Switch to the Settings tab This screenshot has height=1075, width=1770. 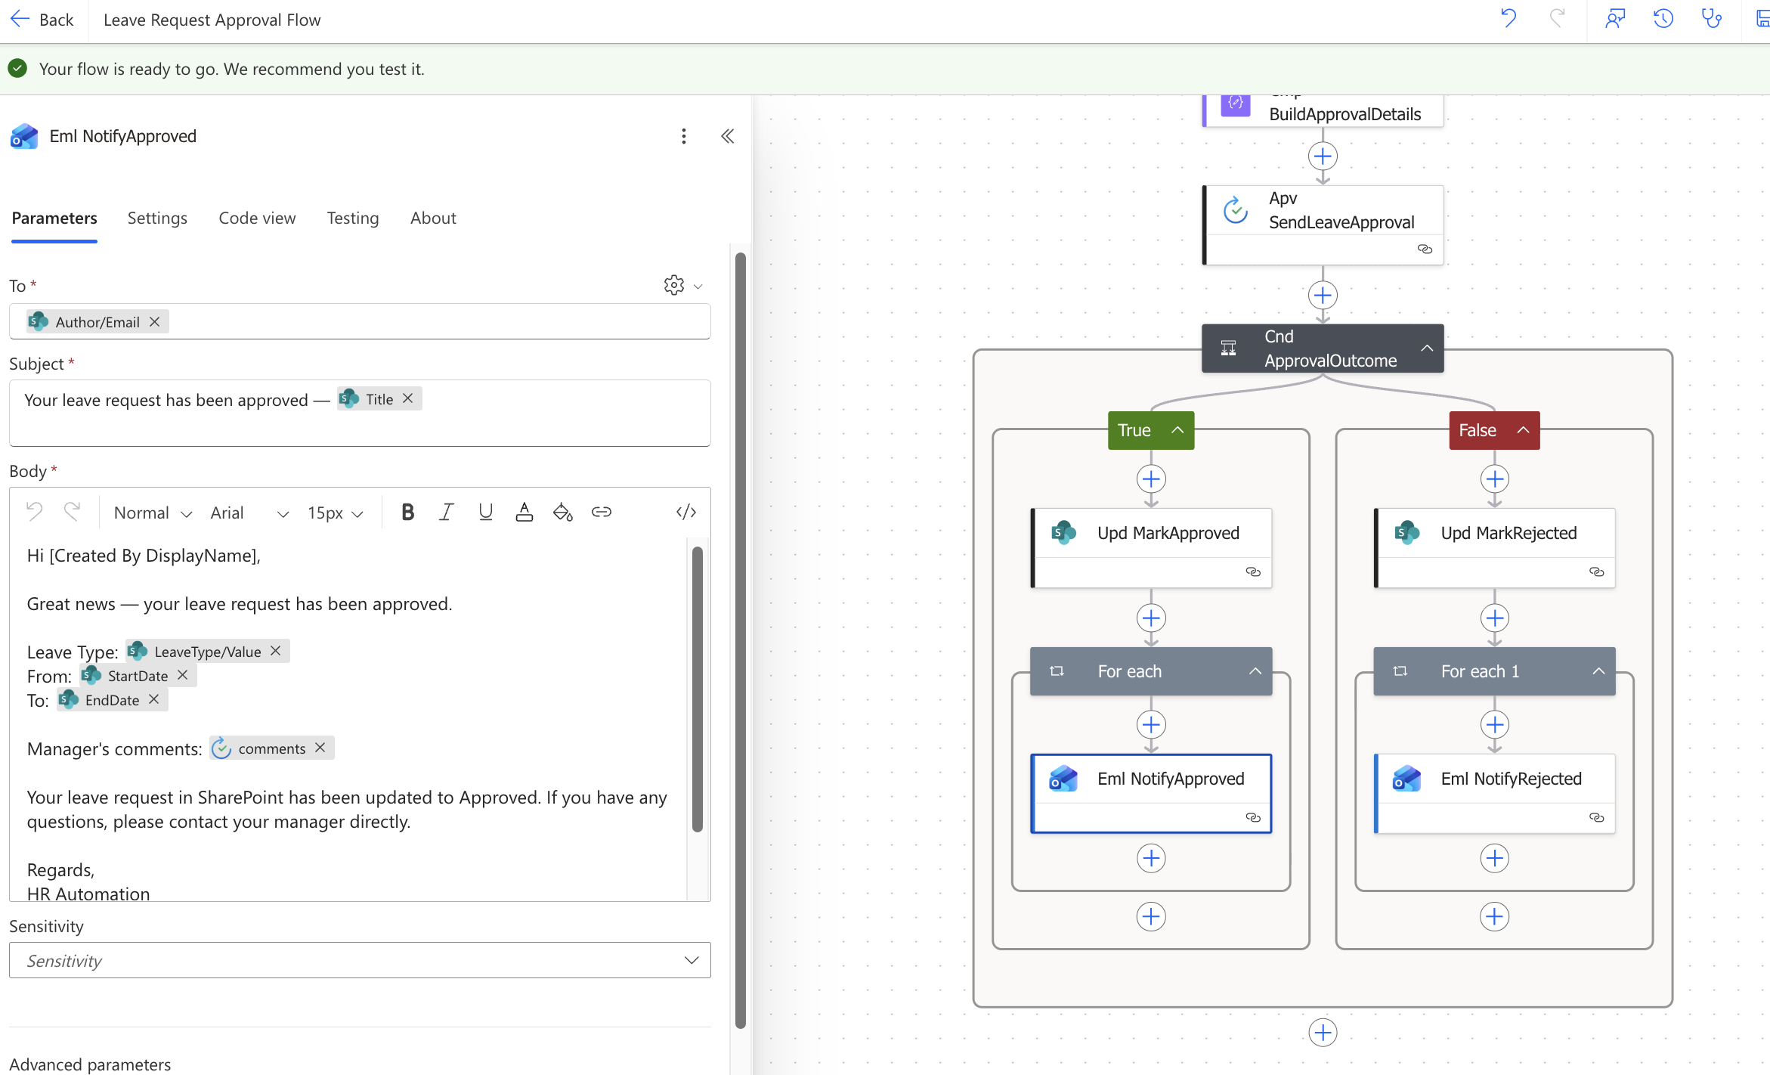[x=156, y=218]
